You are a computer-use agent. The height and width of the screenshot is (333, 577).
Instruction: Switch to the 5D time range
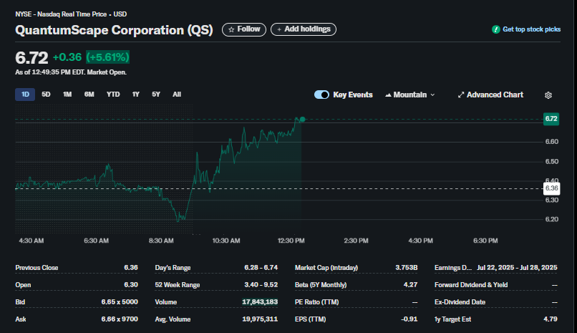coord(46,95)
